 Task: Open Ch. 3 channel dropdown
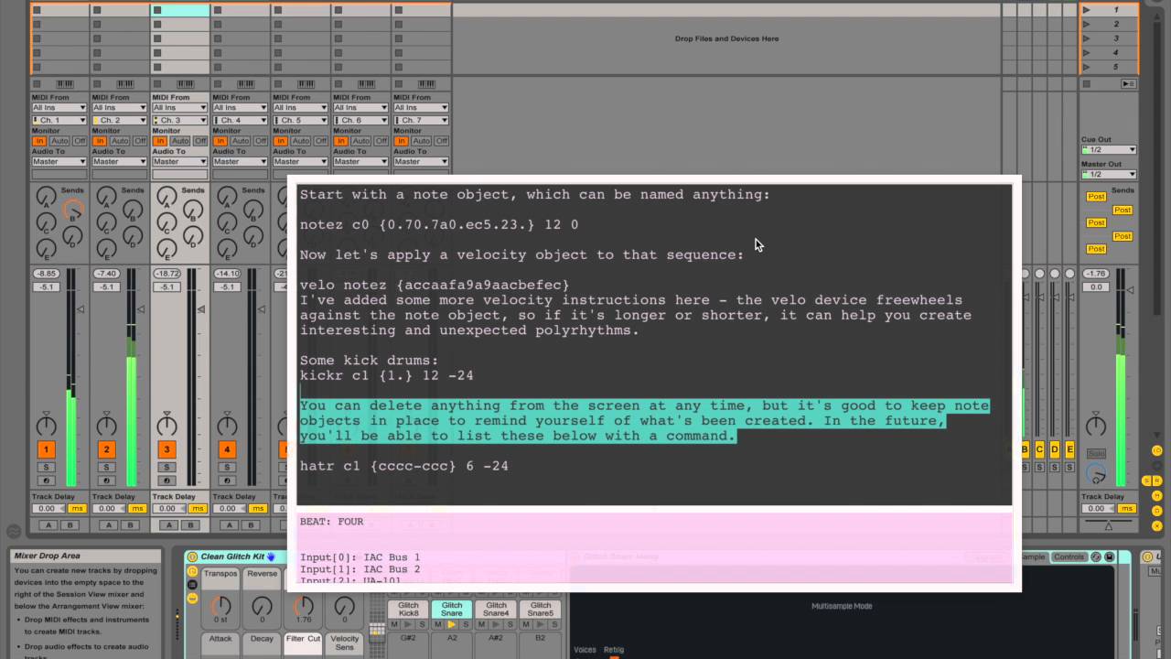pos(180,120)
